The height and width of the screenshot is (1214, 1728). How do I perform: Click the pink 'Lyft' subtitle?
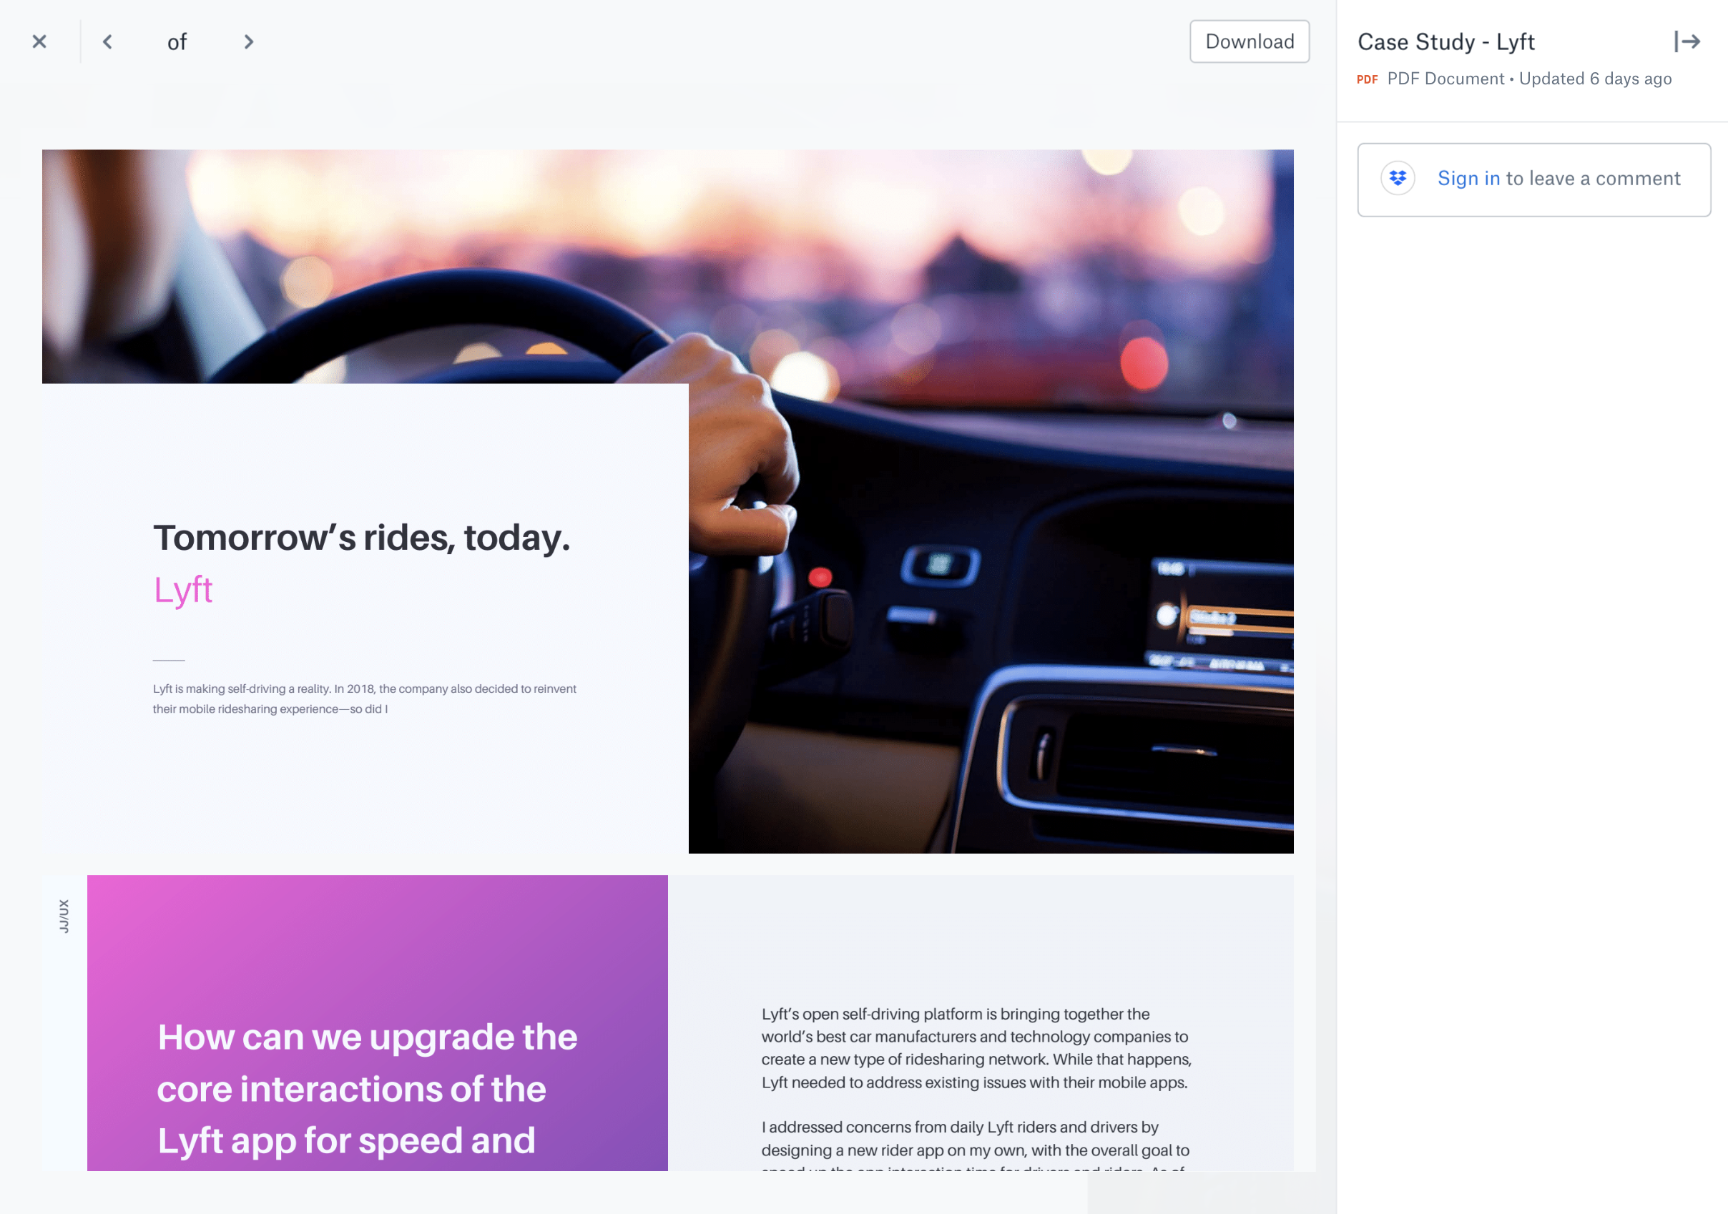point(183,590)
